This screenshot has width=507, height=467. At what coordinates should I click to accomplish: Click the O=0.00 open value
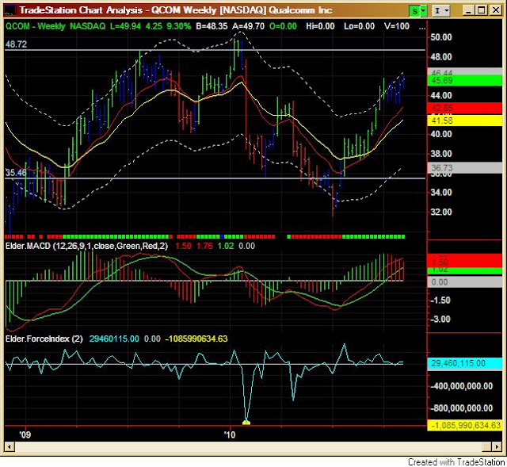tap(283, 26)
